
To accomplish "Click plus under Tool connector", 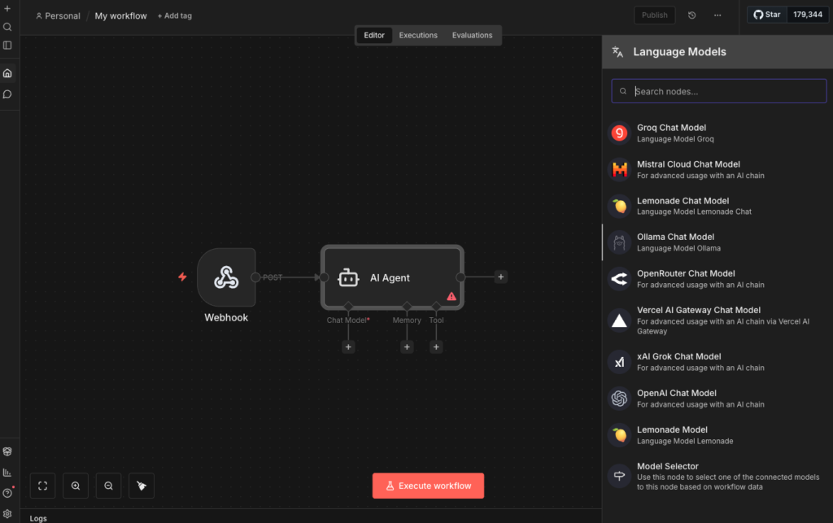I will click(x=436, y=347).
